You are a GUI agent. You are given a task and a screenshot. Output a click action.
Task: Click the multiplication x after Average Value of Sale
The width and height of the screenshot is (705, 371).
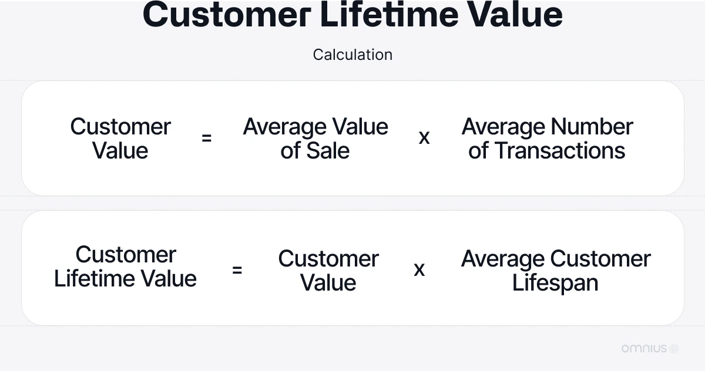tap(424, 138)
